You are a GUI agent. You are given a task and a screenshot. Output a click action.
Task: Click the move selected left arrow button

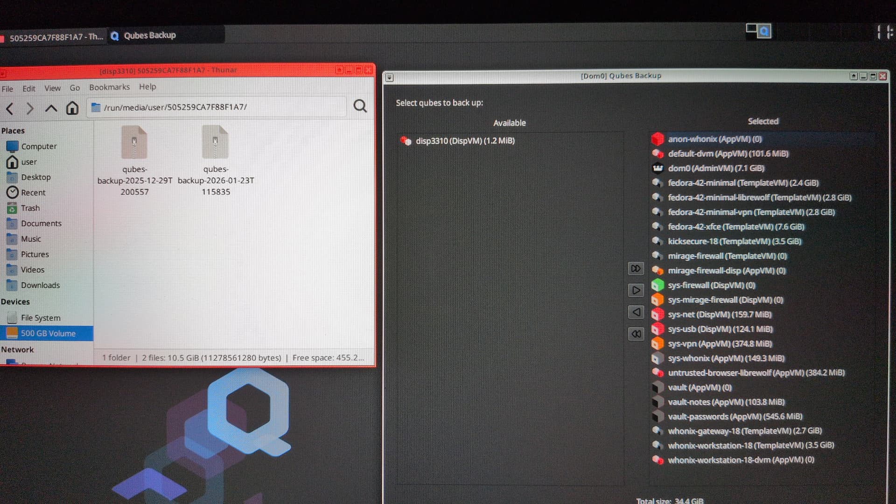point(636,312)
